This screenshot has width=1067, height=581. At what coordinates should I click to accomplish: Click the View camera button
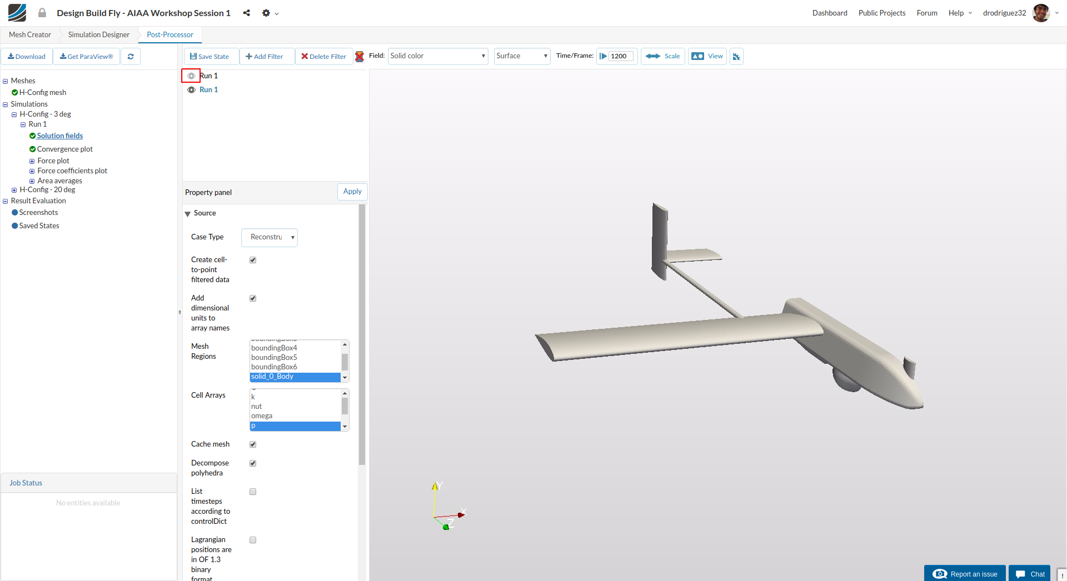[x=707, y=56]
